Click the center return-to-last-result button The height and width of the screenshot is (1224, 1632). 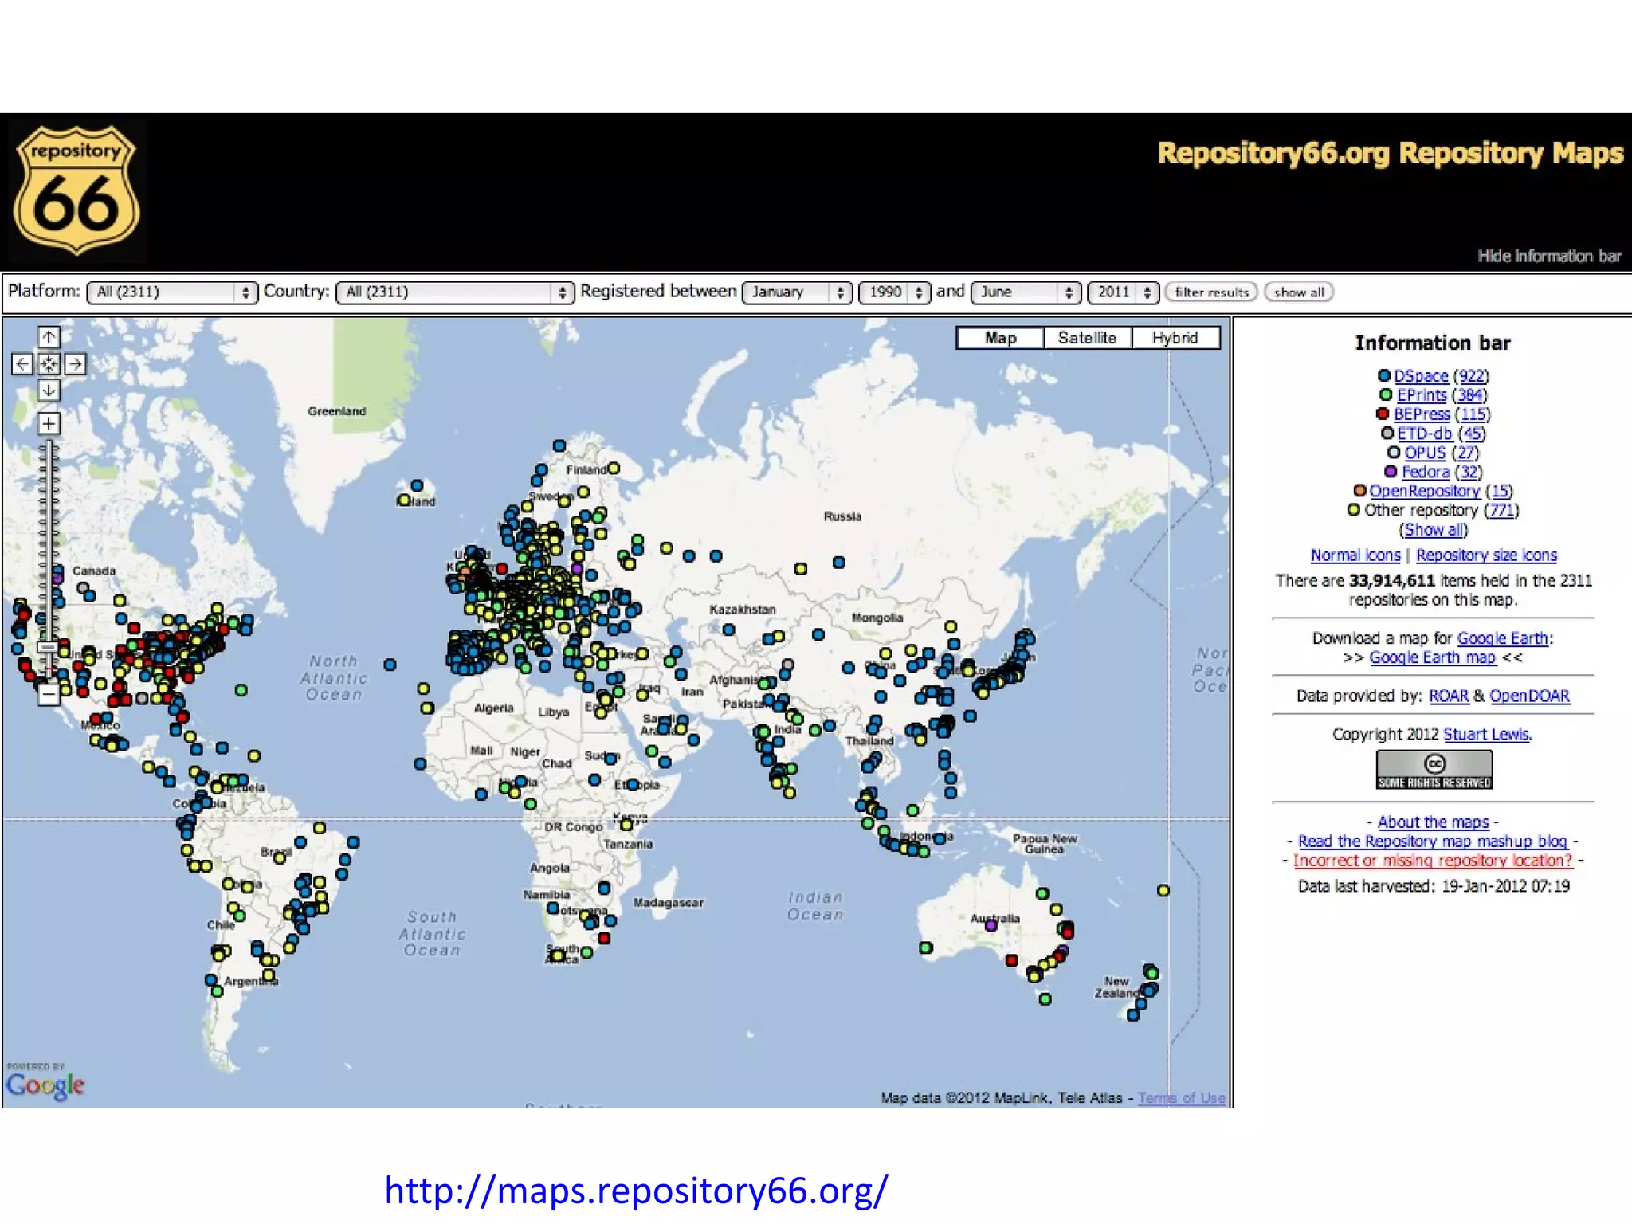pos(49,364)
